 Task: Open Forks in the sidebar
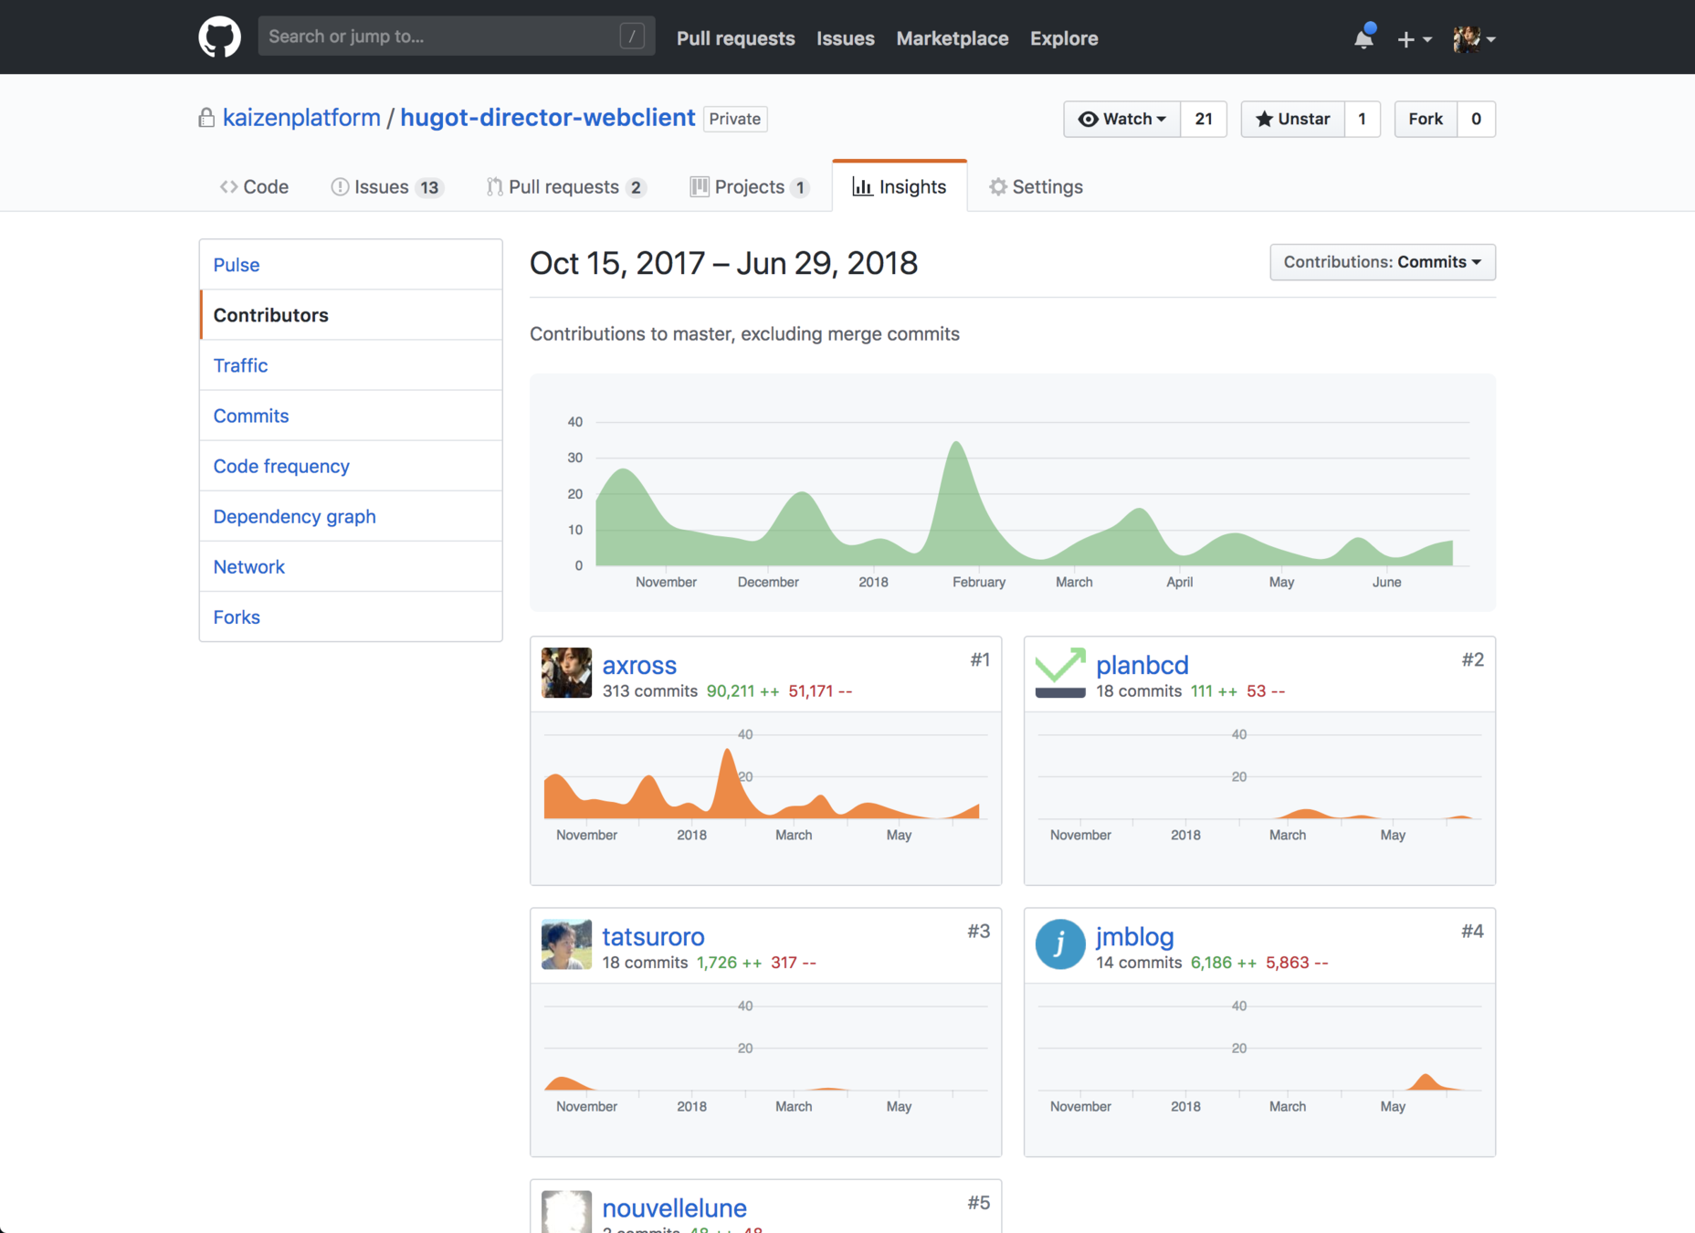[351, 616]
